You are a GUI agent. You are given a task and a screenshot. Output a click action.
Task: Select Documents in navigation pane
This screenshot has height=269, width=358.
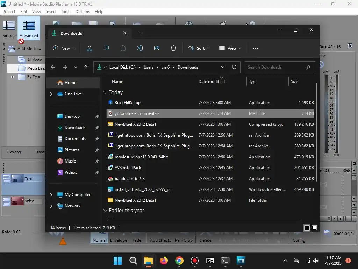75,139
